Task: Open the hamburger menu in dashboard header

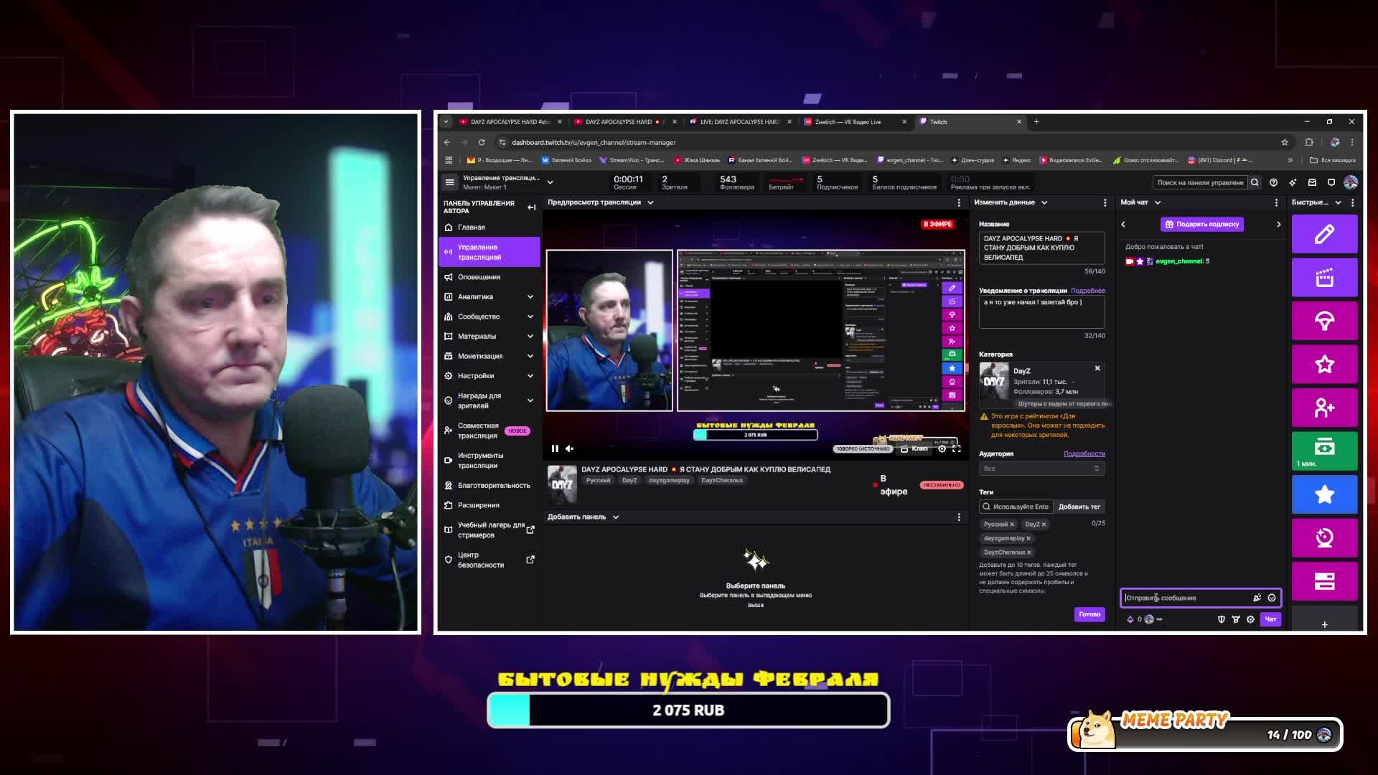Action: (450, 182)
